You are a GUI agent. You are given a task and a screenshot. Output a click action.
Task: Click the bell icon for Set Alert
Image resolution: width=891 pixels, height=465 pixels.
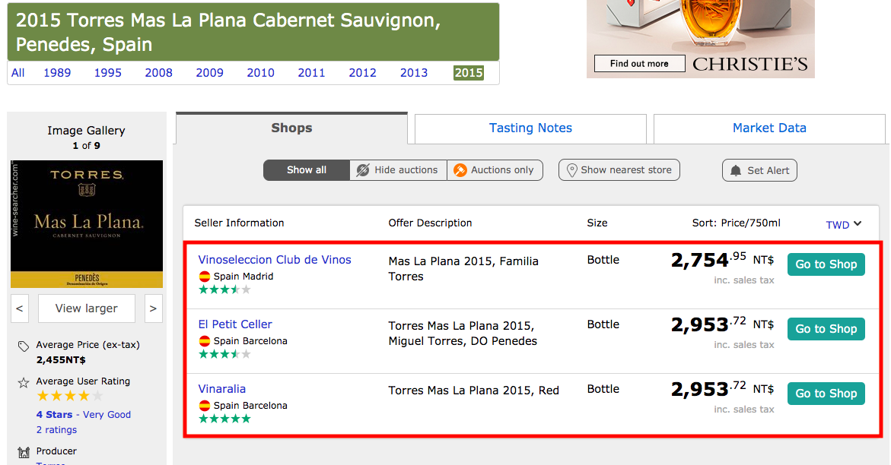coord(736,171)
